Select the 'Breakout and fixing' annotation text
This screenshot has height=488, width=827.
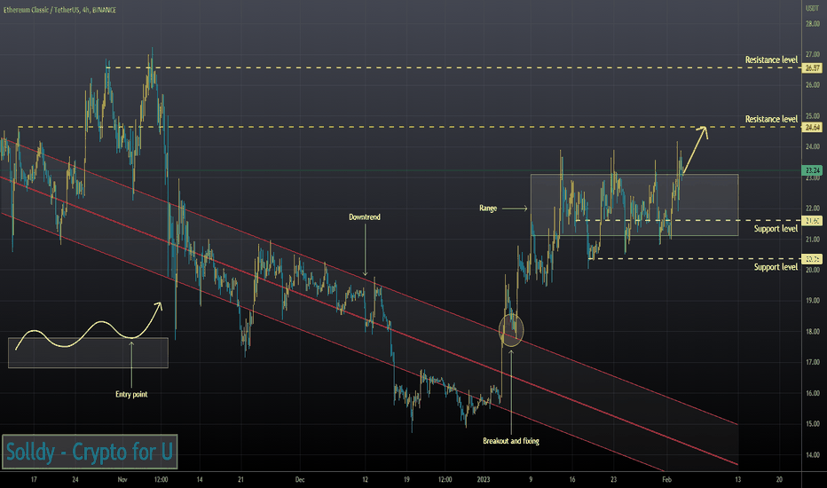coord(511,441)
